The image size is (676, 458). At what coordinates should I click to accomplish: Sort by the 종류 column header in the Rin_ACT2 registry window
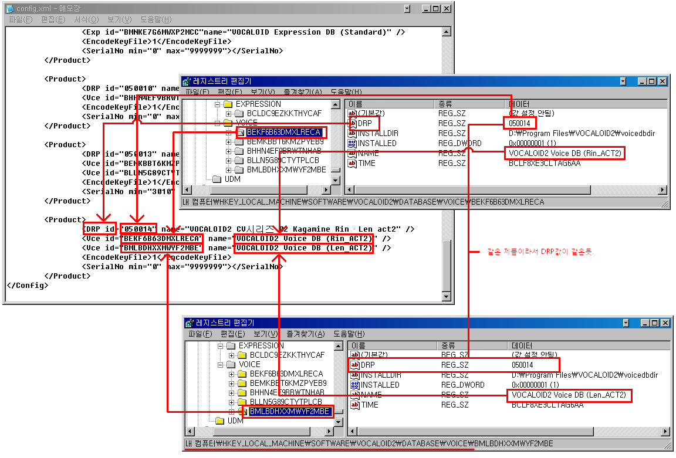click(x=469, y=104)
